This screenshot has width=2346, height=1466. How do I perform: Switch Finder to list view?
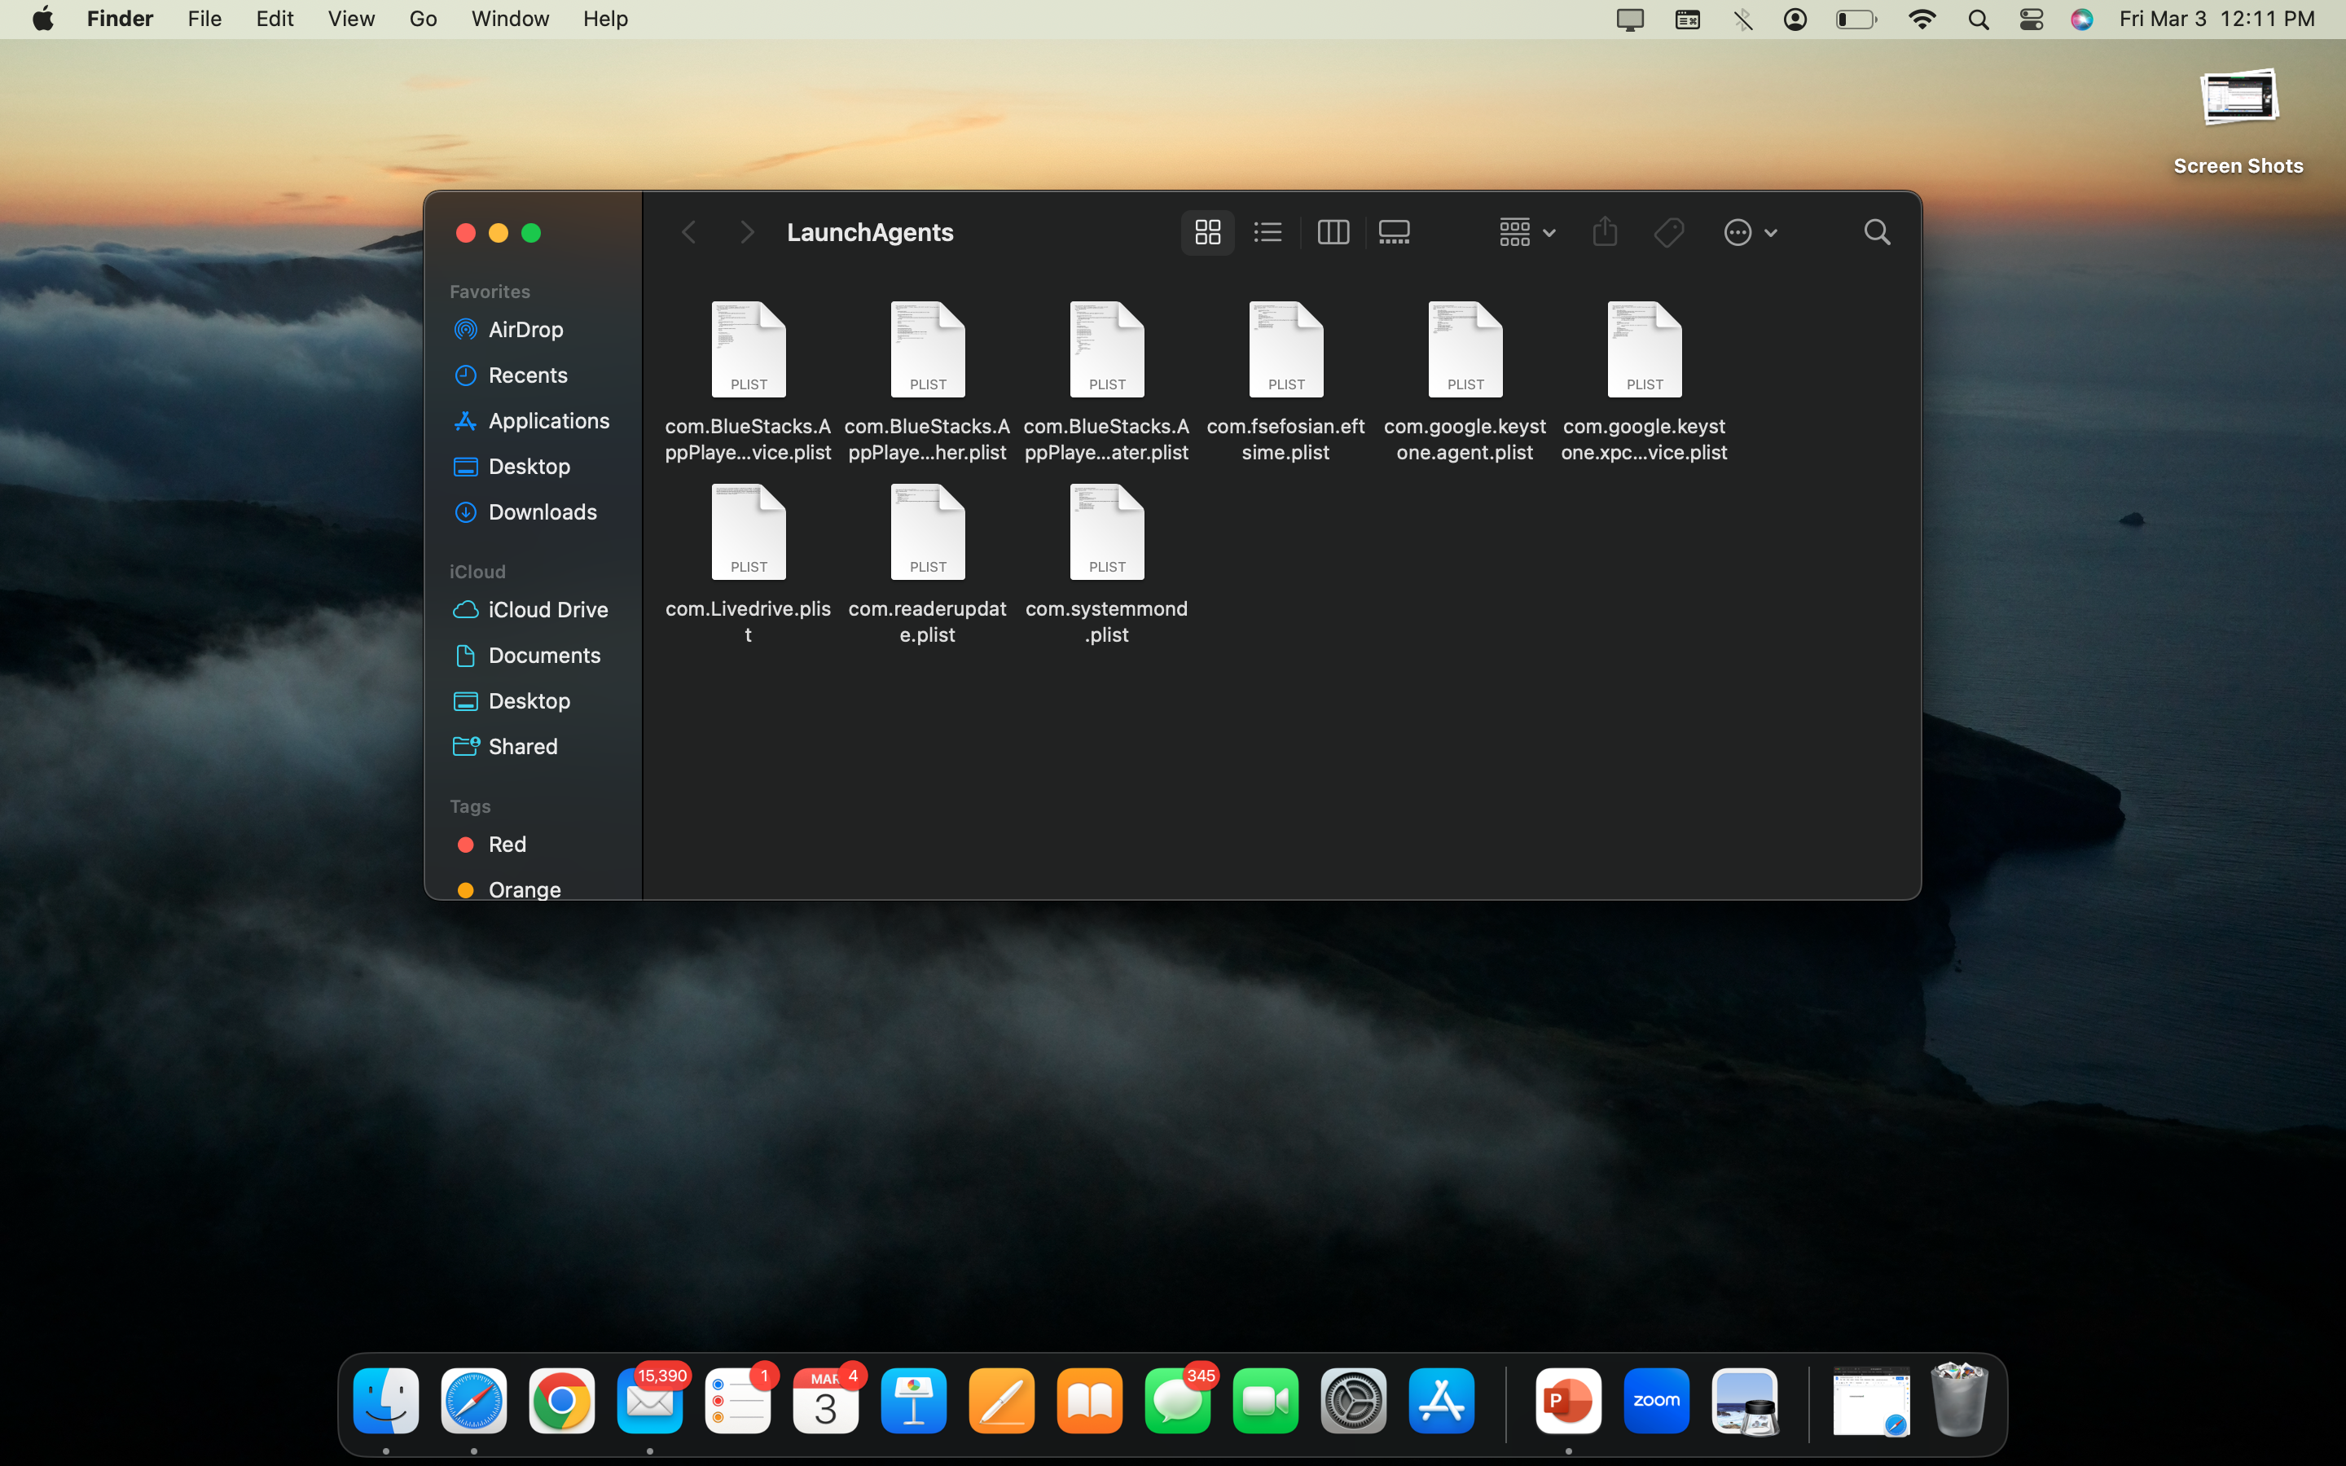pyautogui.click(x=1267, y=233)
